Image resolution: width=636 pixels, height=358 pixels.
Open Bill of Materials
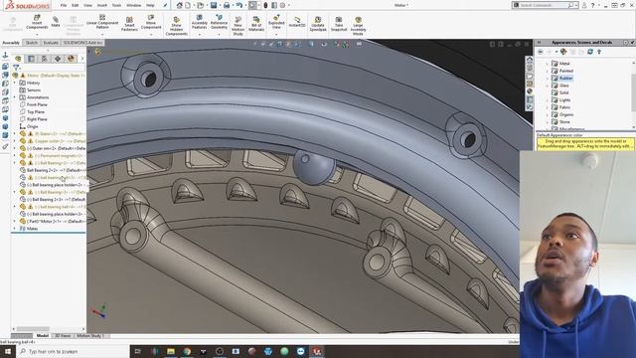click(256, 24)
